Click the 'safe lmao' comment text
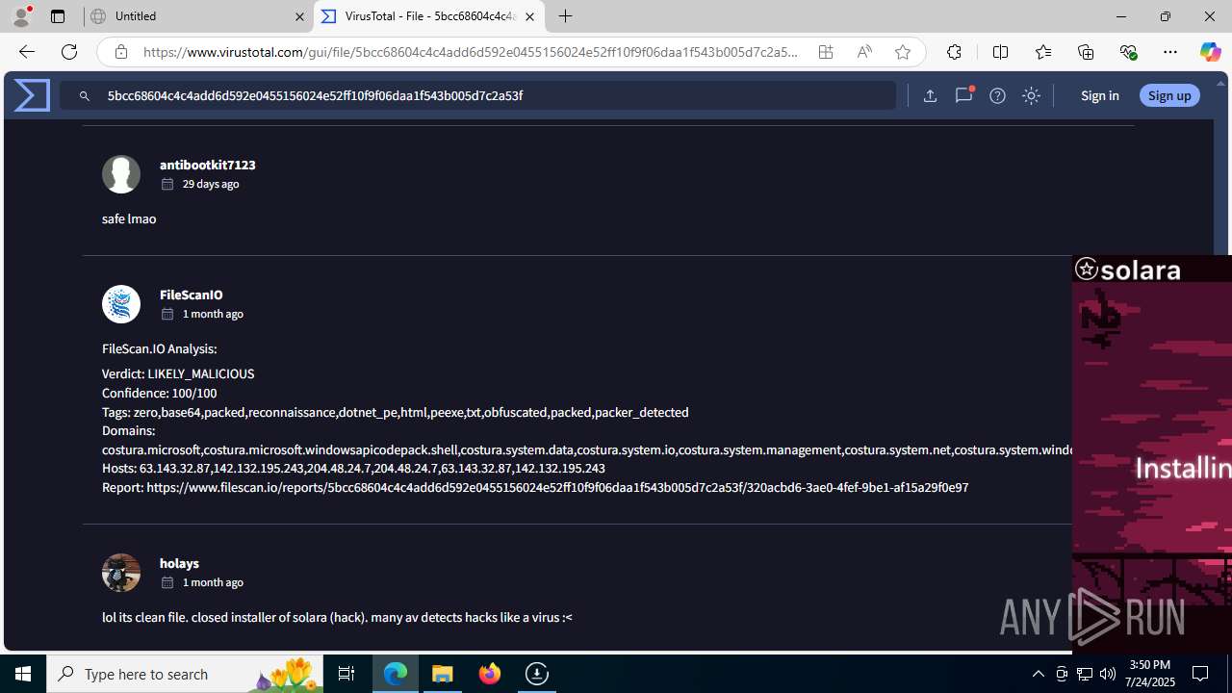Image resolution: width=1232 pixels, height=693 pixels. (x=129, y=218)
